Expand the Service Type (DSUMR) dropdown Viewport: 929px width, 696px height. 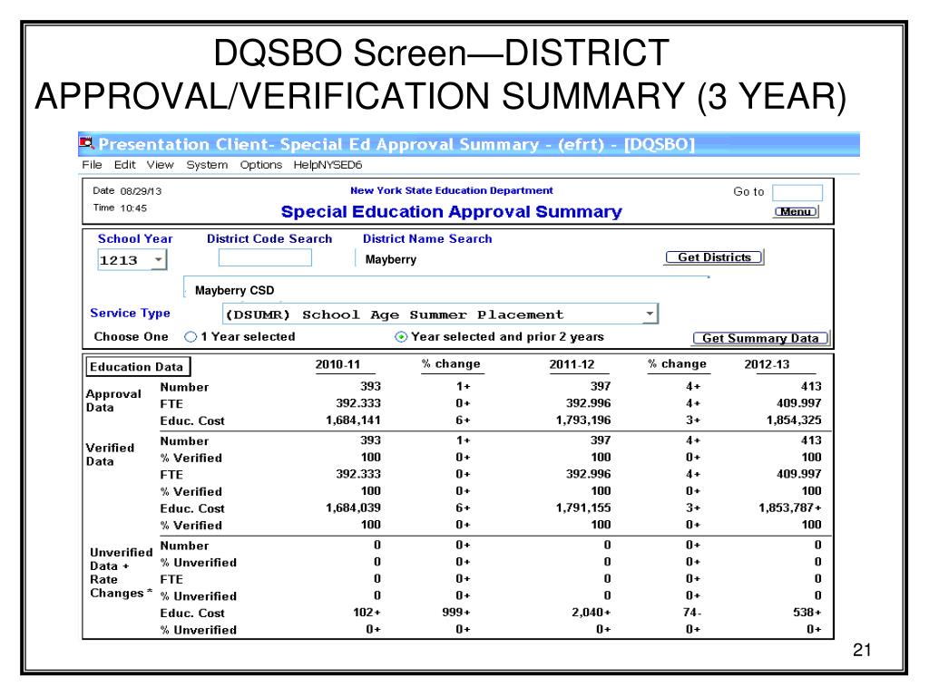[x=650, y=314]
